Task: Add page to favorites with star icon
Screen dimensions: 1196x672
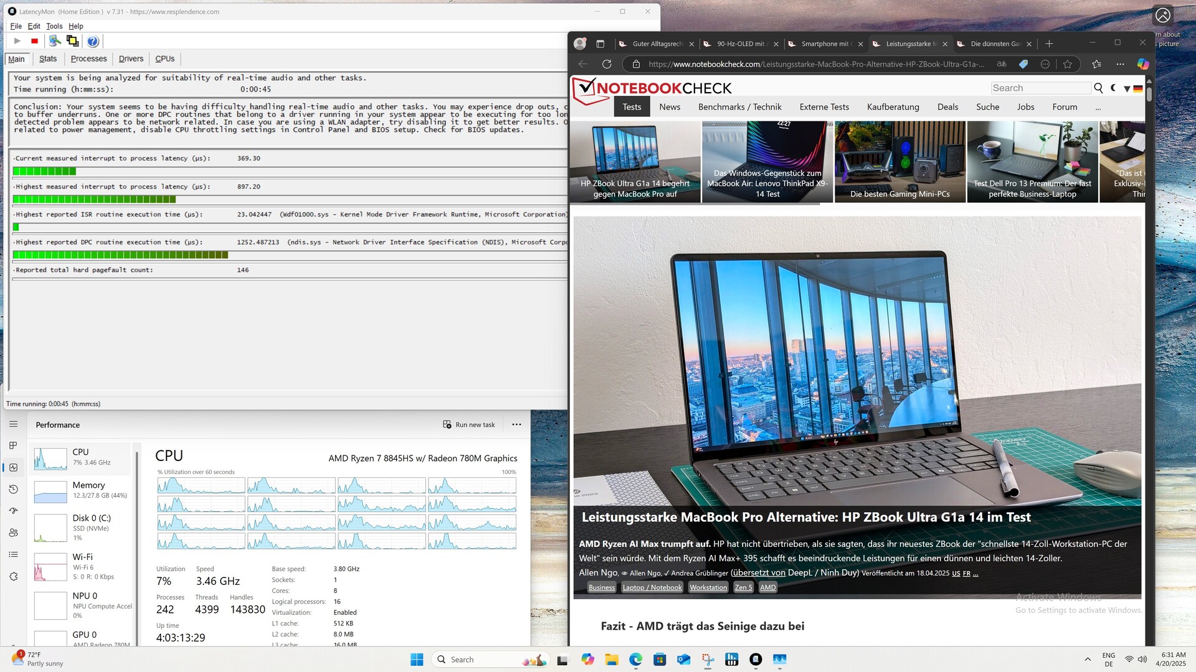Action: pos(1068,64)
